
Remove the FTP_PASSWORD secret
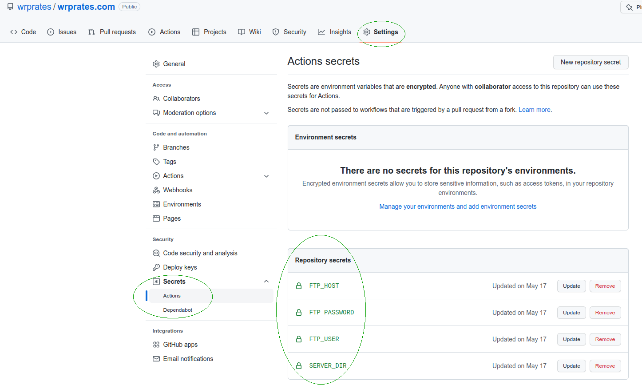(605, 313)
